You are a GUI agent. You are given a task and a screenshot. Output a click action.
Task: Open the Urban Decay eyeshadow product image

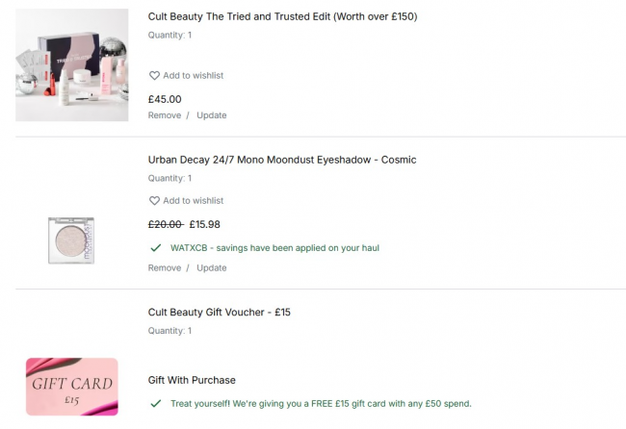click(72, 238)
